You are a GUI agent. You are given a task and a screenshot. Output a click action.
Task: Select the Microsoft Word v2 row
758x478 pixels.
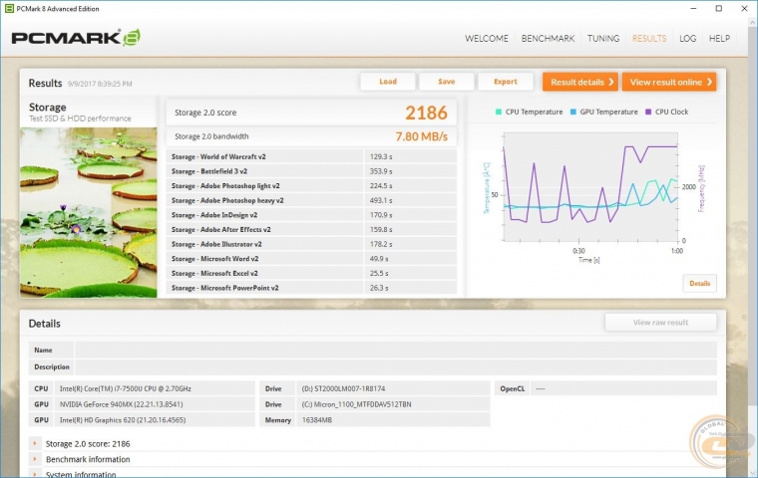point(311,259)
